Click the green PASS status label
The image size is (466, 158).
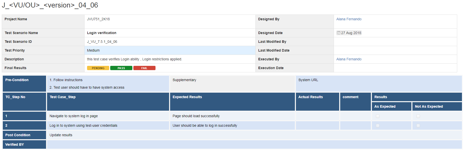point(121,68)
